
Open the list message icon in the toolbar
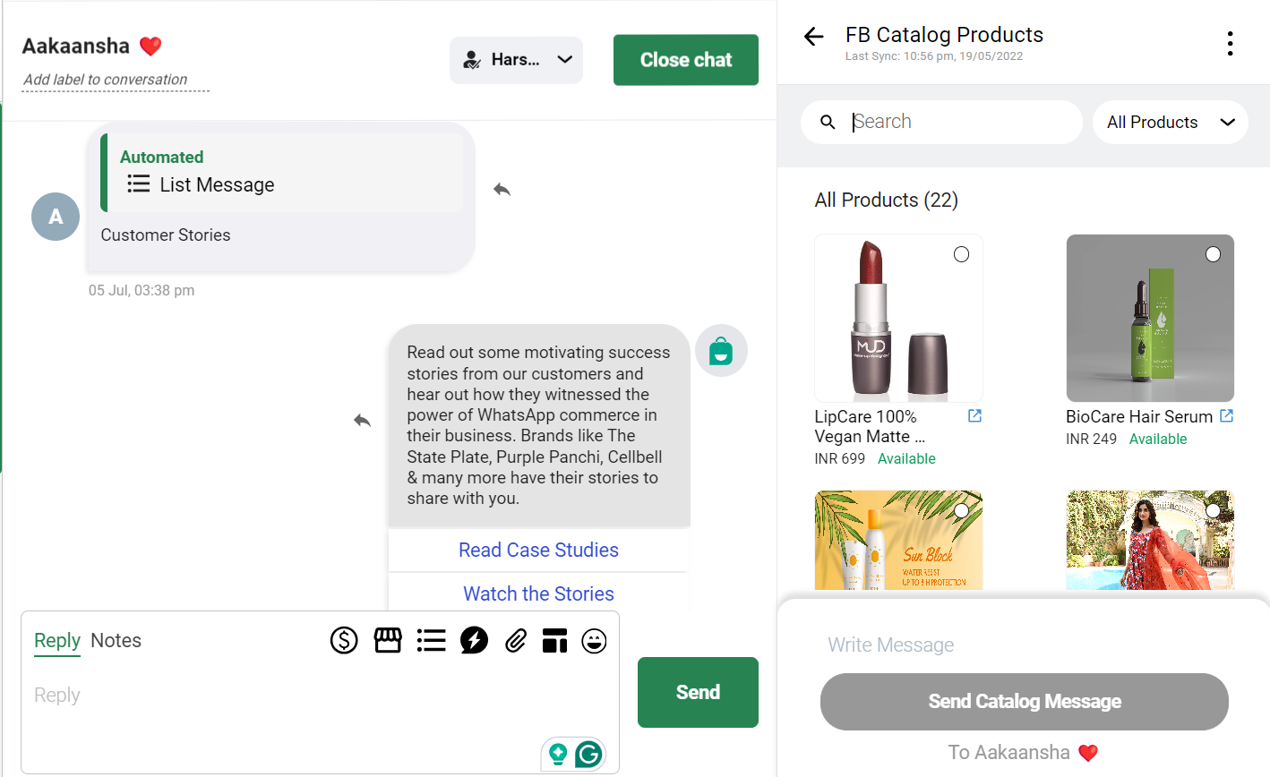coord(431,640)
